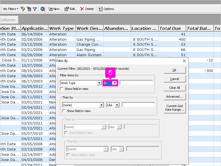Click the filter by grid icon

point(29,9)
